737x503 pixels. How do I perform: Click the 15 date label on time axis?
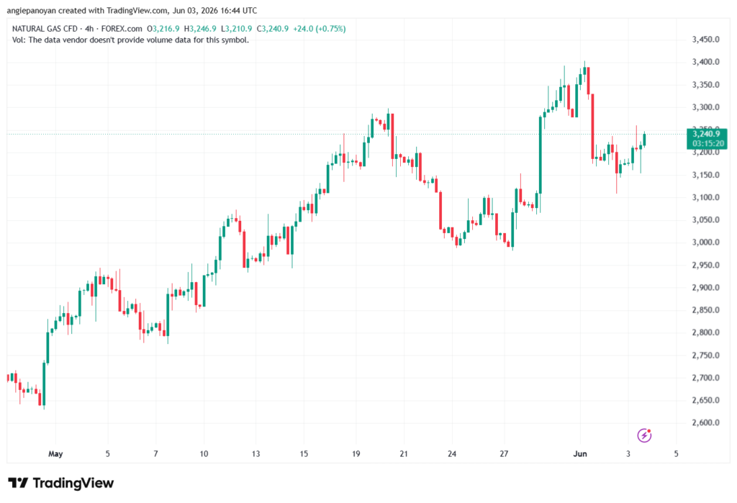tap(304, 454)
